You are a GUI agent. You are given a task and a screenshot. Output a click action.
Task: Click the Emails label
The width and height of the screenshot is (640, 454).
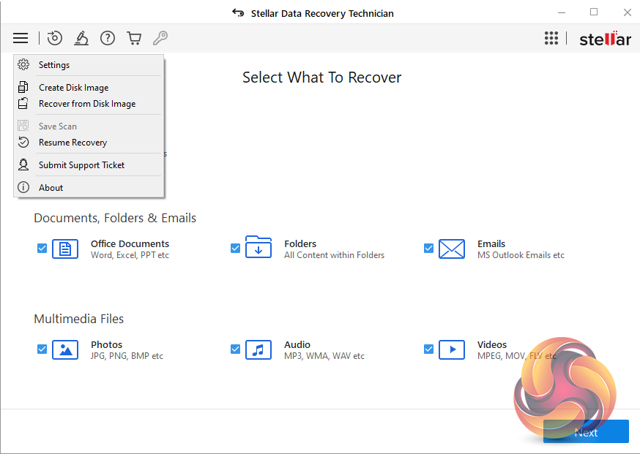coord(491,243)
